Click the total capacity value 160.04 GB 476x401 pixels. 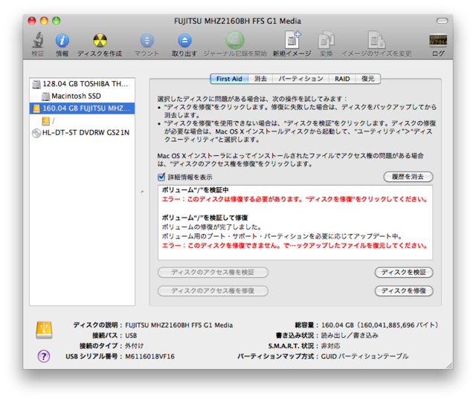point(337,325)
